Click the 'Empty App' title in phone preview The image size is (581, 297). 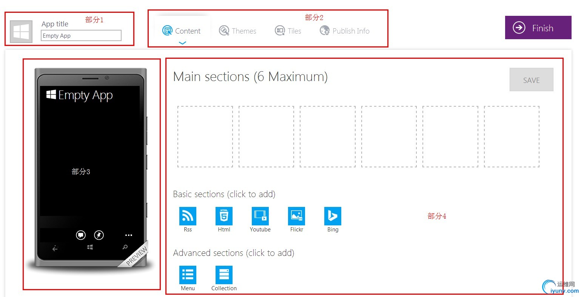pos(85,95)
